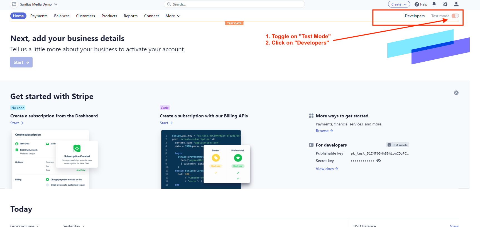Click the publishable key pk_test value
The height and width of the screenshot is (227, 480).
380,153
